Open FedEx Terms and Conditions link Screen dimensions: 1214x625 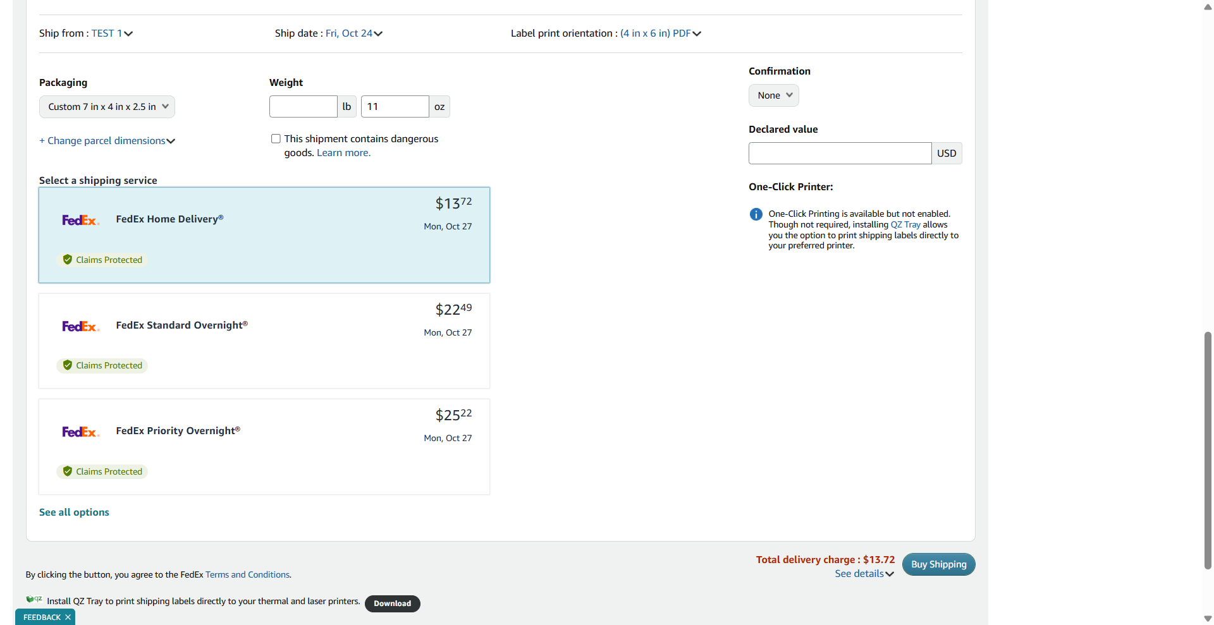point(247,574)
